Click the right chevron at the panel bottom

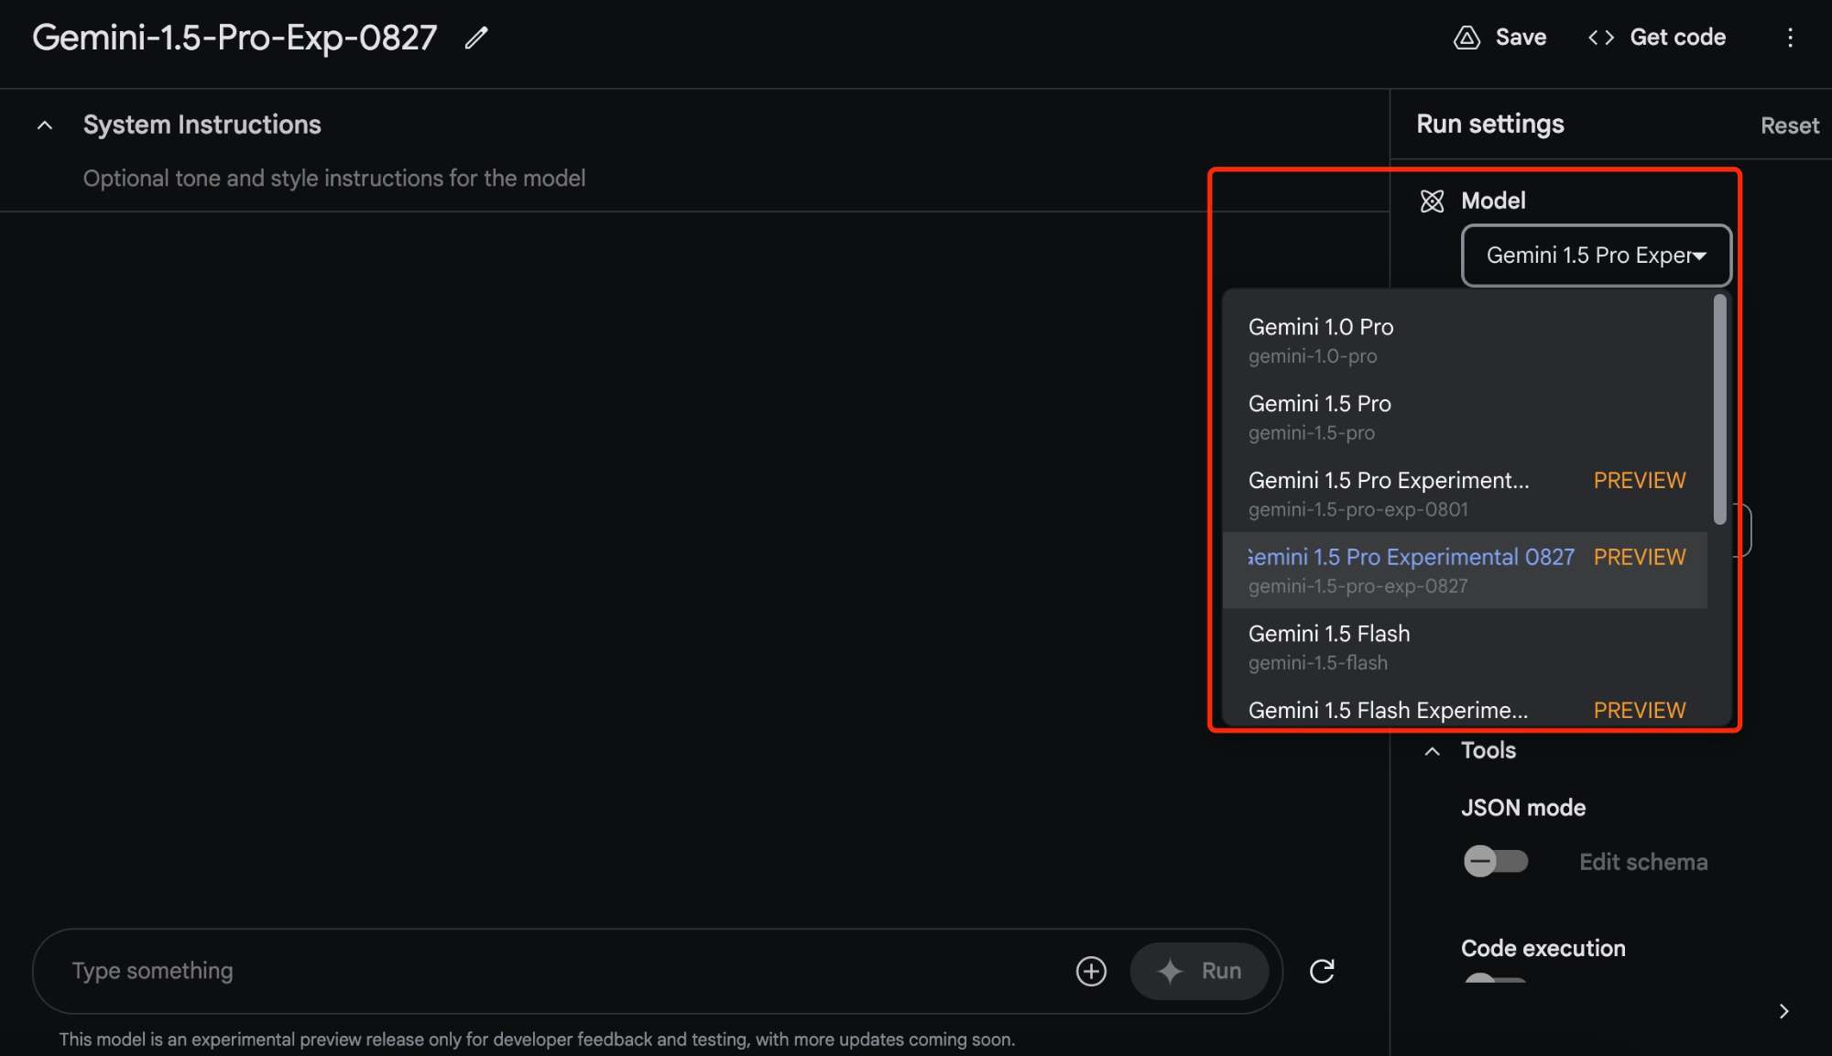pos(1783,1011)
